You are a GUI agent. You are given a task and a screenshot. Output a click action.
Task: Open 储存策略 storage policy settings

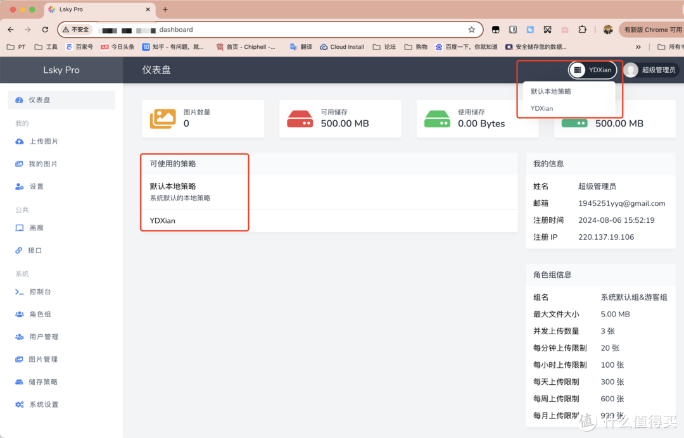42,382
